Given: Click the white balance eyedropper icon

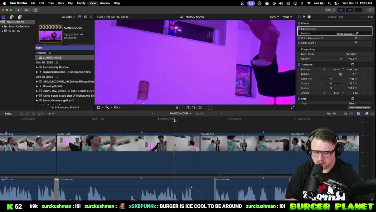Looking at the screenshot, I should coord(357,34).
